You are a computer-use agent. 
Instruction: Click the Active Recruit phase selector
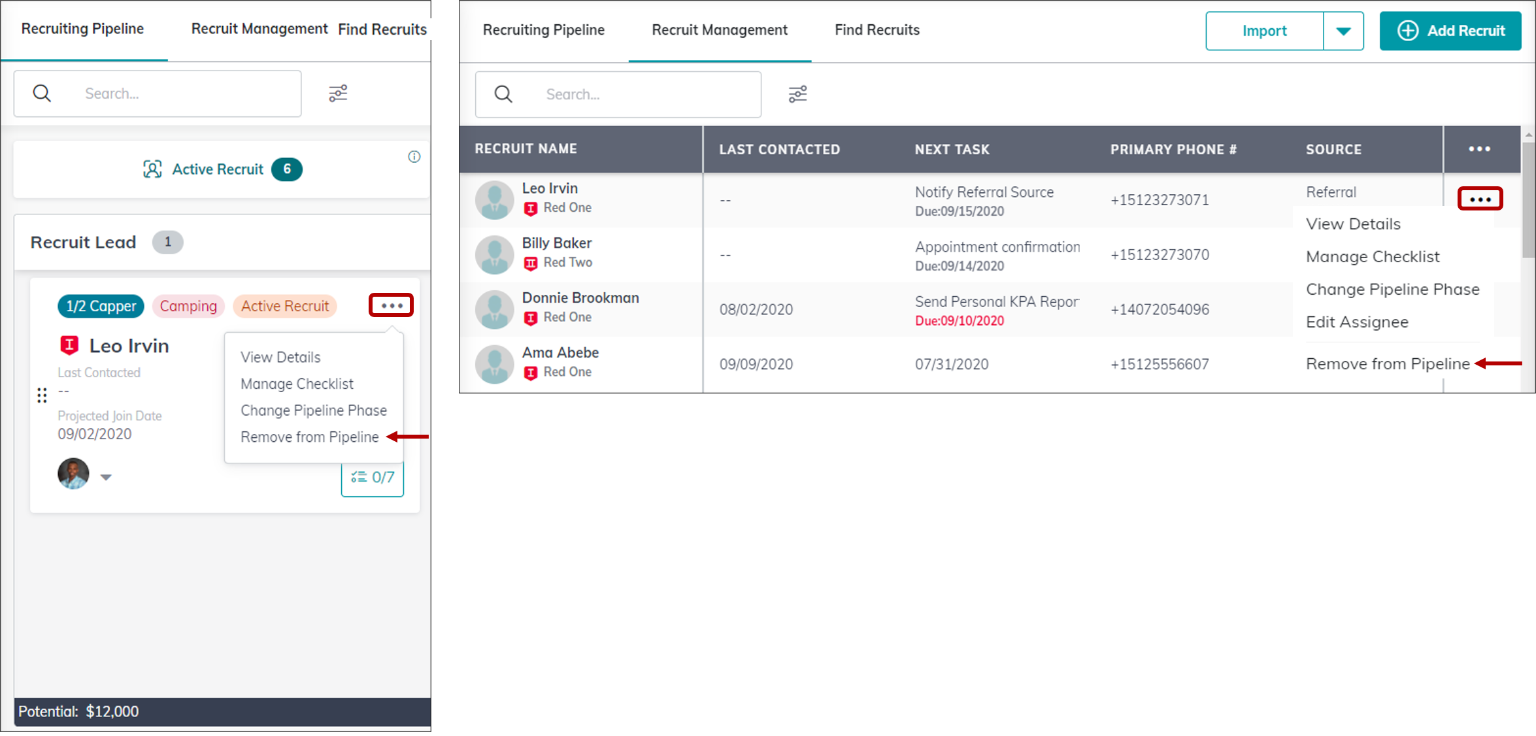click(x=222, y=169)
